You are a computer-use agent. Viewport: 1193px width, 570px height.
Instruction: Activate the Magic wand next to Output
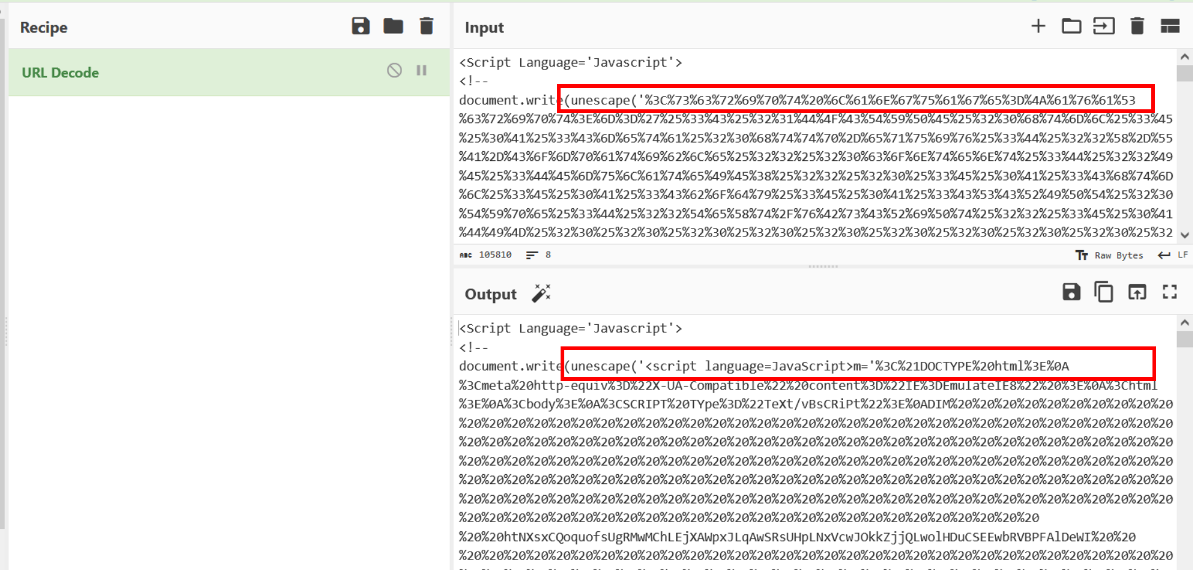[x=541, y=294]
